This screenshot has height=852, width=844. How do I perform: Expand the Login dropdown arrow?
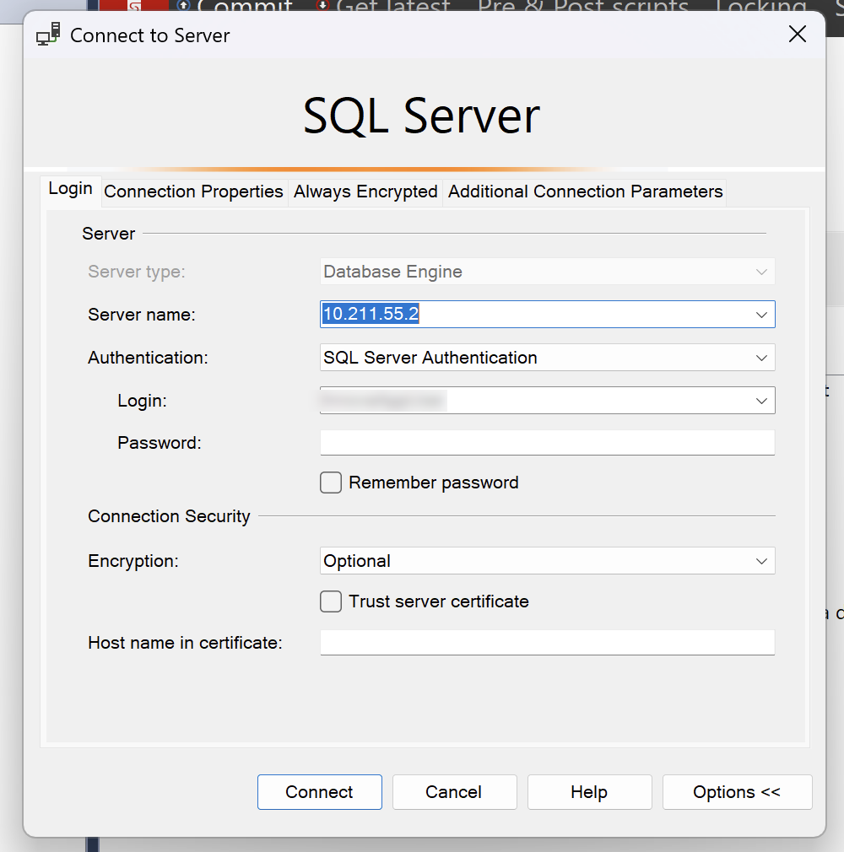[761, 401]
